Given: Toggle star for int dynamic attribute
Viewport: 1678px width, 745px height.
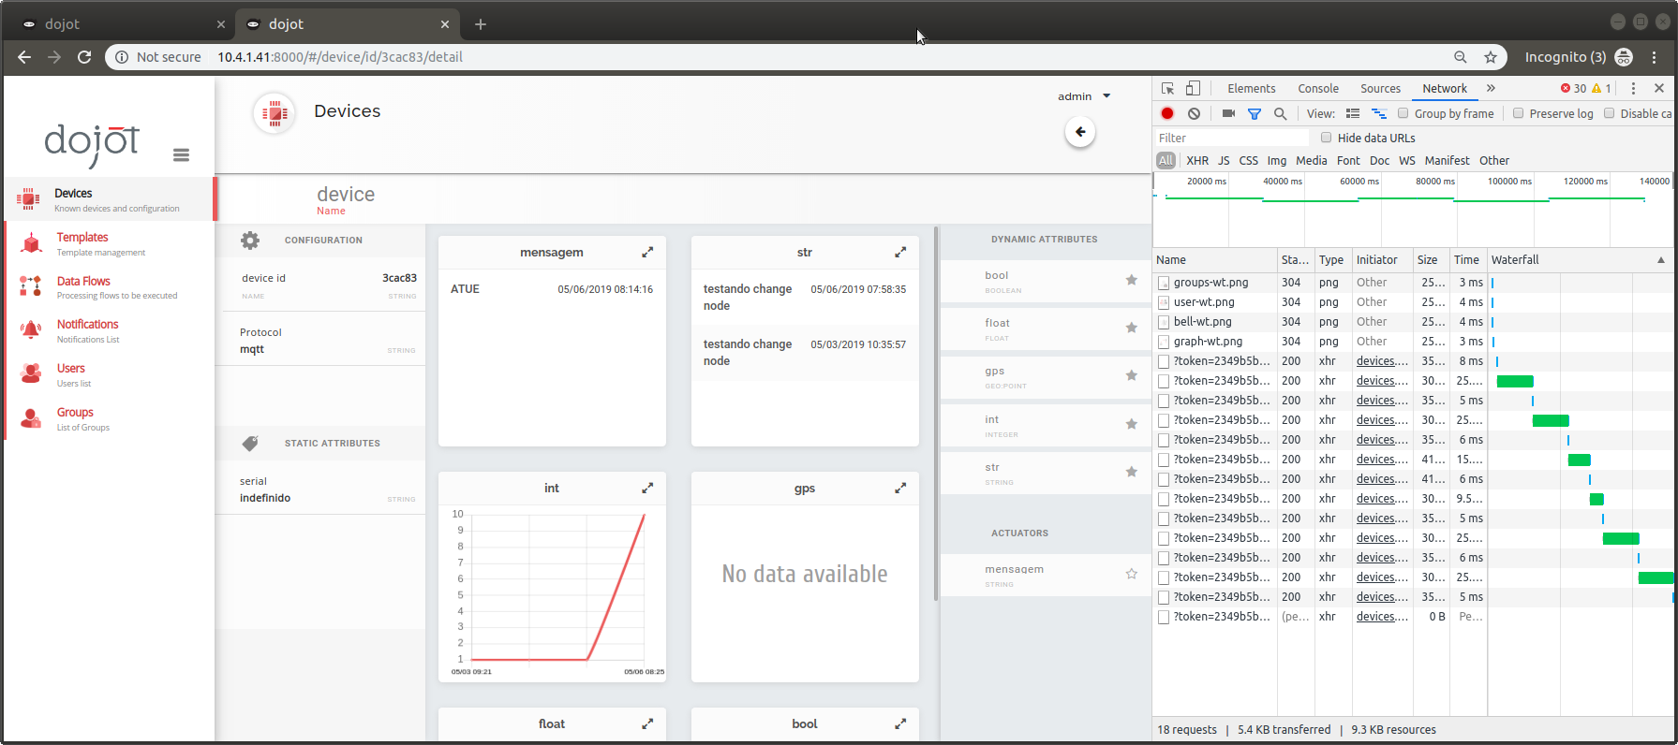Looking at the screenshot, I should pyautogui.click(x=1132, y=424).
